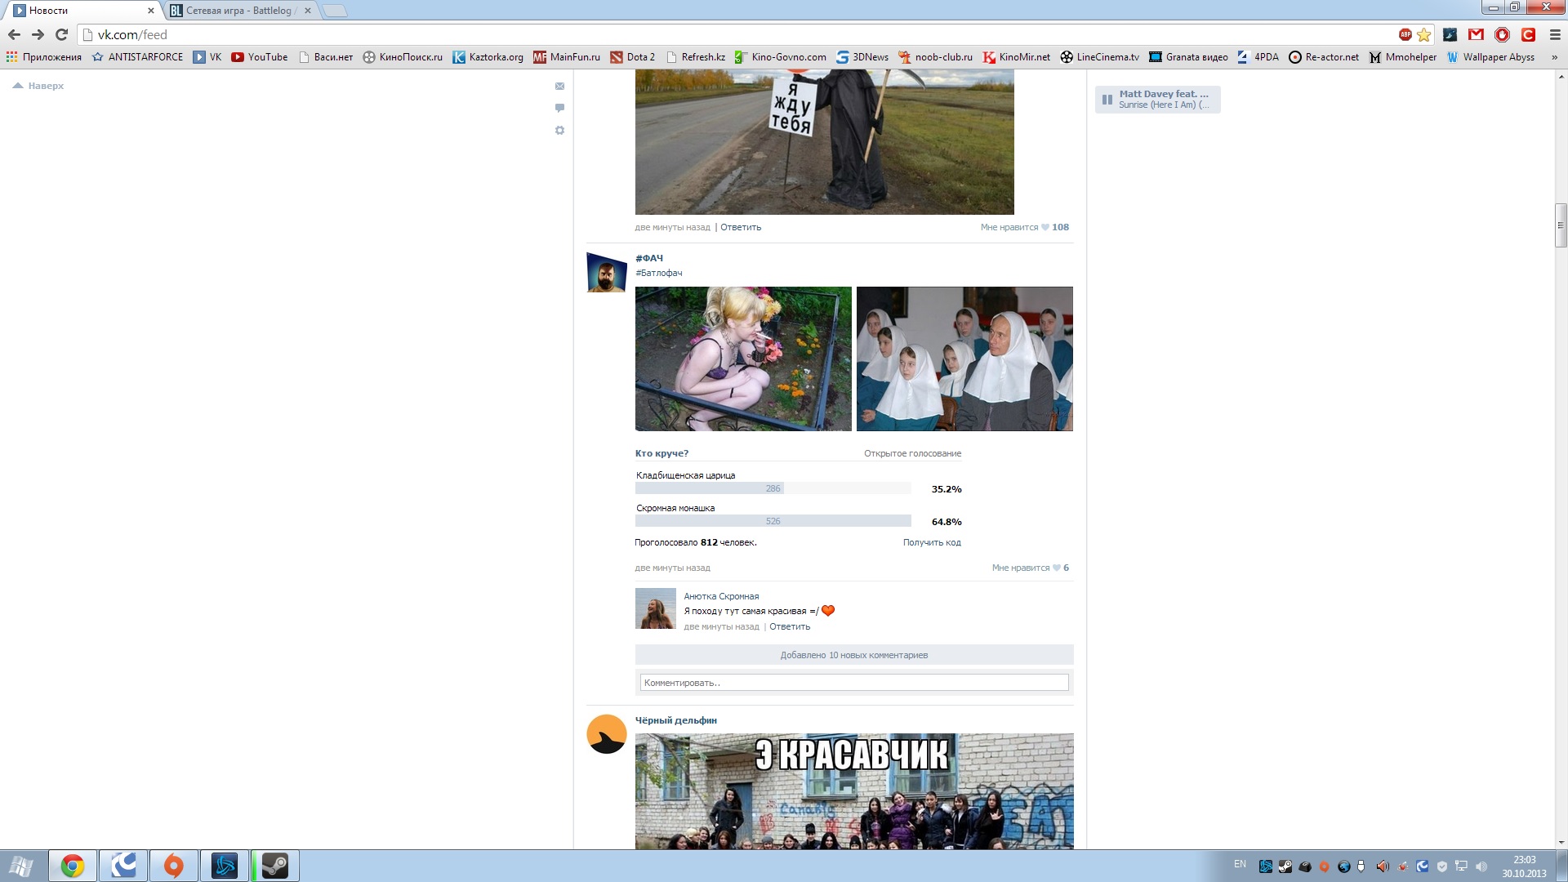This screenshot has width=1568, height=882.
Task: Open Steam from the taskbar
Action: pos(275,866)
